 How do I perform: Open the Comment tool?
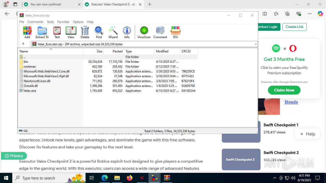[x=160, y=32]
